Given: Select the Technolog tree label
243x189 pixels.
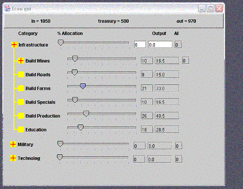Looking at the screenshot, I should click(29, 158).
